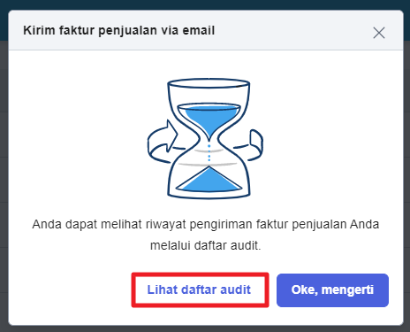Click the left rotating arrow on hourglass
Viewport: 410px width, 332px height.
click(163, 141)
